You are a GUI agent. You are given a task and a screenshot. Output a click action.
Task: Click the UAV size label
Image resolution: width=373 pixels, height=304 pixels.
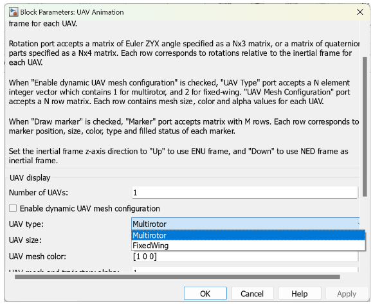coord(25,240)
